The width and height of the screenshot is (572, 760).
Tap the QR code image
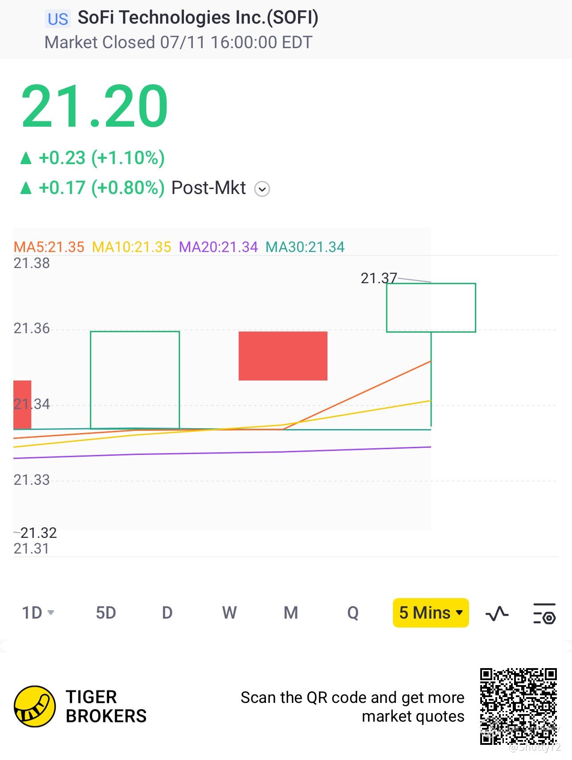[519, 706]
